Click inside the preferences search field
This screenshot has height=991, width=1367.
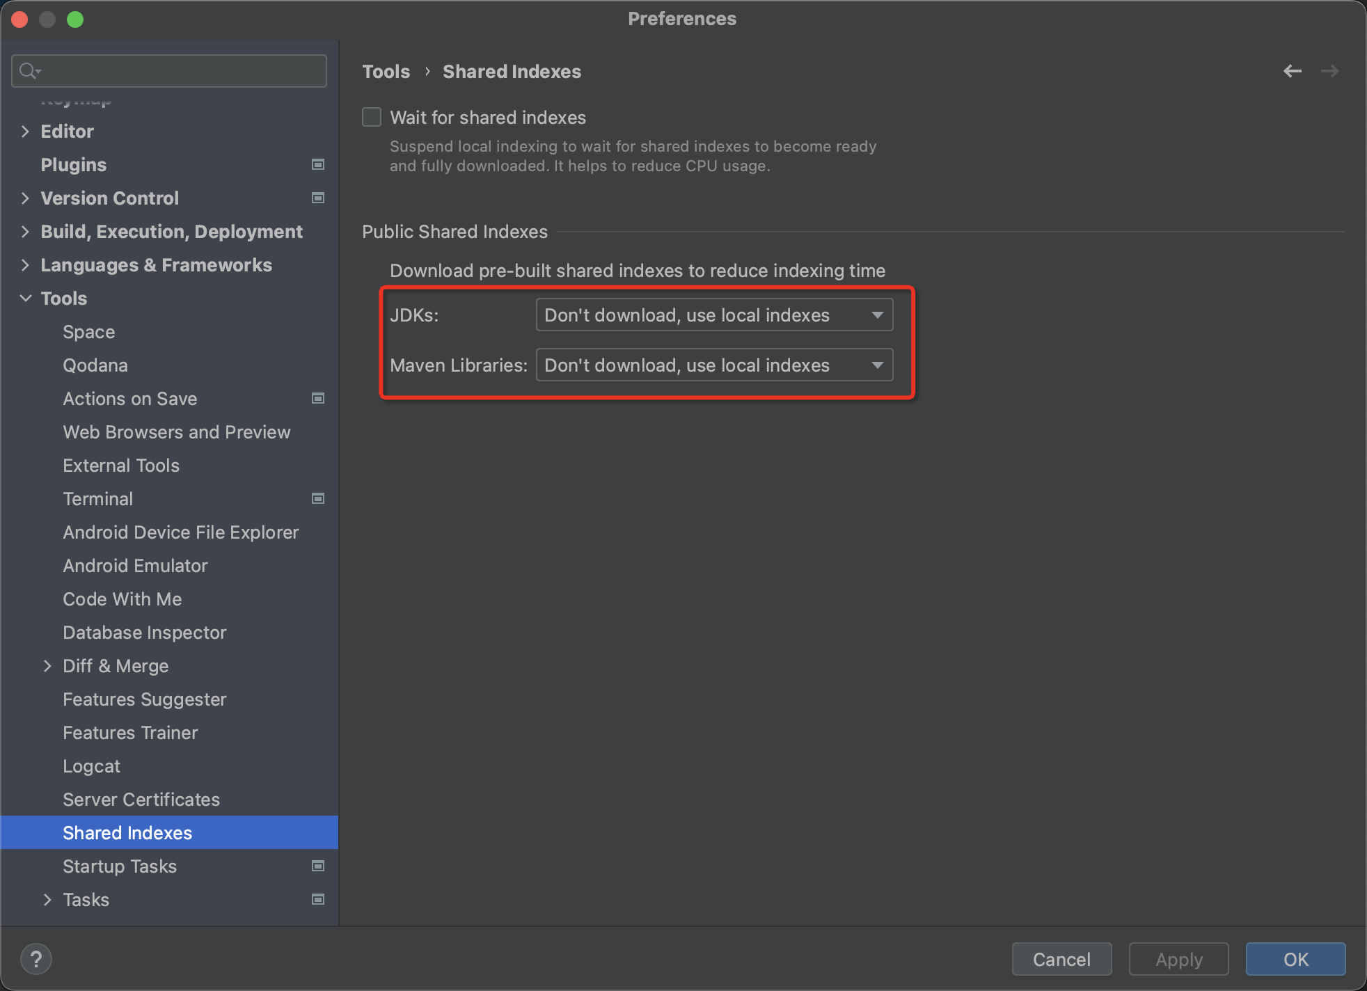tap(181, 71)
